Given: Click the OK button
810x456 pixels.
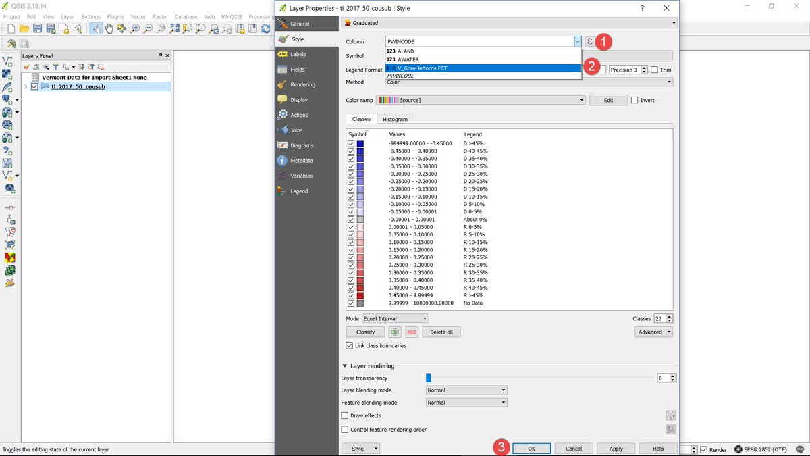Looking at the screenshot, I should (x=531, y=449).
